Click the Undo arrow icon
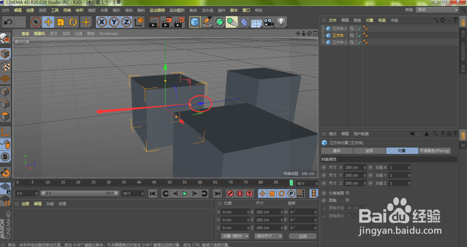Viewport: 467px width, 247px height. tap(8, 22)
